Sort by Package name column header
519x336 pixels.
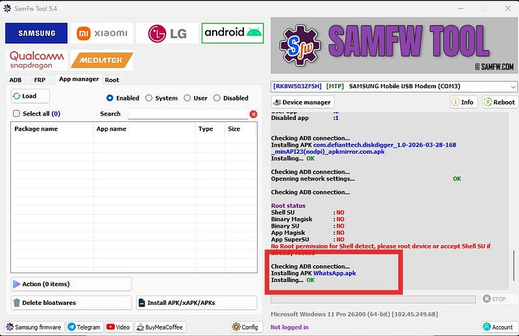pyautogui.click(x=52, y=129)
